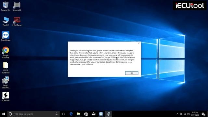The image size is (208, 117).
Task: Open the Action Center notifications icon
Action: [x=203, y=114]
